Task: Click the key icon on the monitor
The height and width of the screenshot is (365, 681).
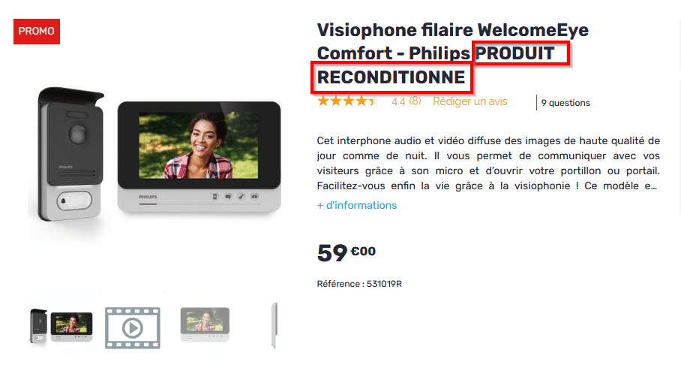Action: (x=241, y=197)
